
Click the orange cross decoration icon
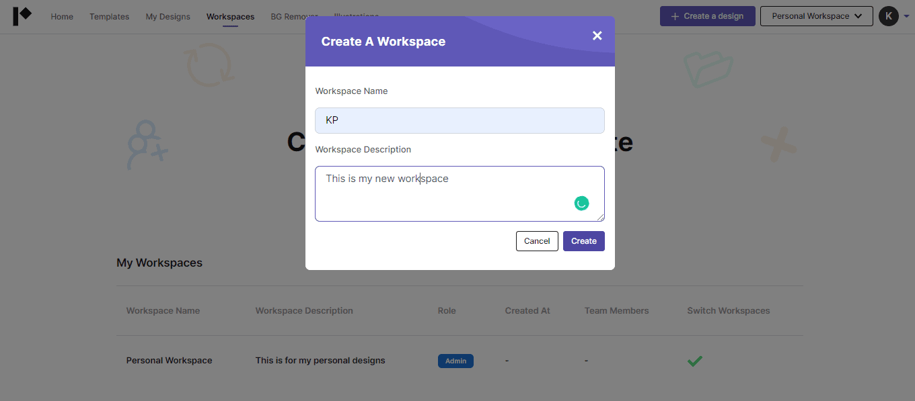click(778, 144)
